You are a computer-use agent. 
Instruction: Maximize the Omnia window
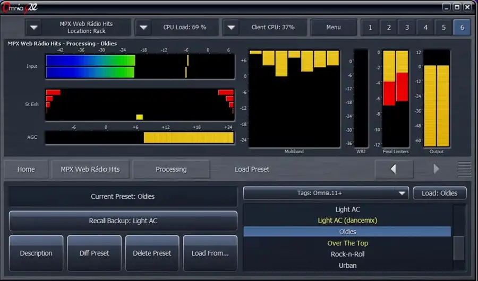click(457, 7)
